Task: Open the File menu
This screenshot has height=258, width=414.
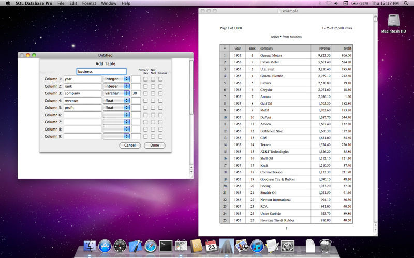Action: click(x=61, y=3)
